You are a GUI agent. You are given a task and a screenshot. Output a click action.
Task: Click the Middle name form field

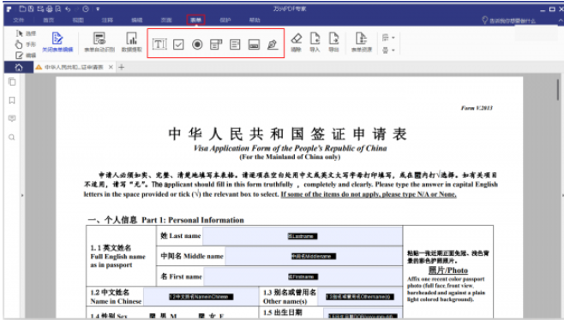pos(314,256)
